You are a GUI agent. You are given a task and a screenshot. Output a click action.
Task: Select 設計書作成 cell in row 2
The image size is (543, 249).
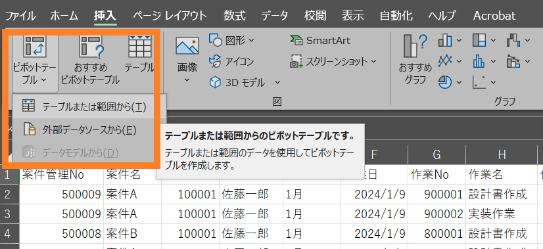pos(502,194)
